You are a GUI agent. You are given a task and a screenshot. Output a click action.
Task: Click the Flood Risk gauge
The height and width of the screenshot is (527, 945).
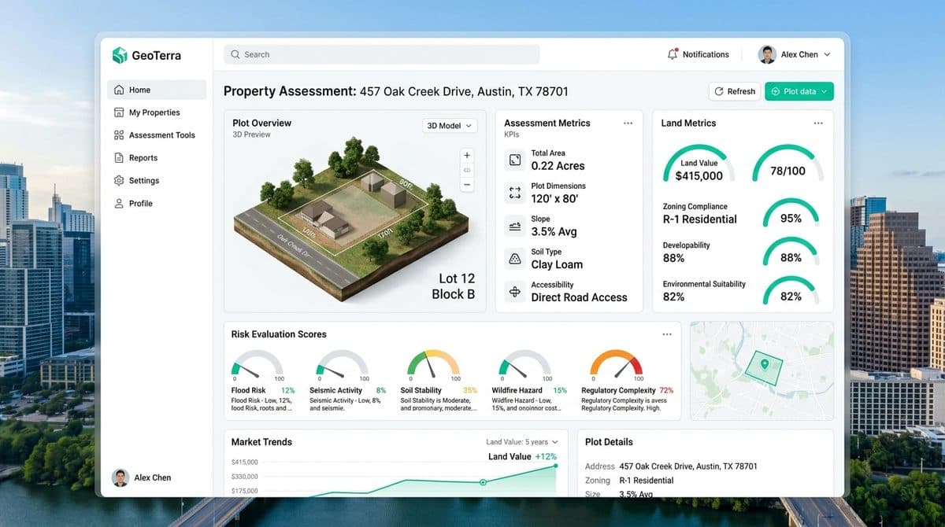(257, 364)
